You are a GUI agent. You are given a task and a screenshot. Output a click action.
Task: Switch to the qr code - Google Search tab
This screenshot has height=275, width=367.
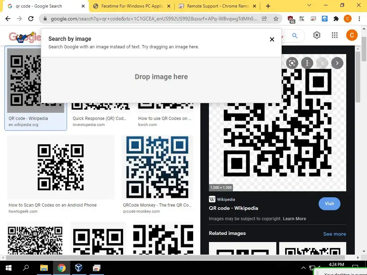[x=44, y=6]
